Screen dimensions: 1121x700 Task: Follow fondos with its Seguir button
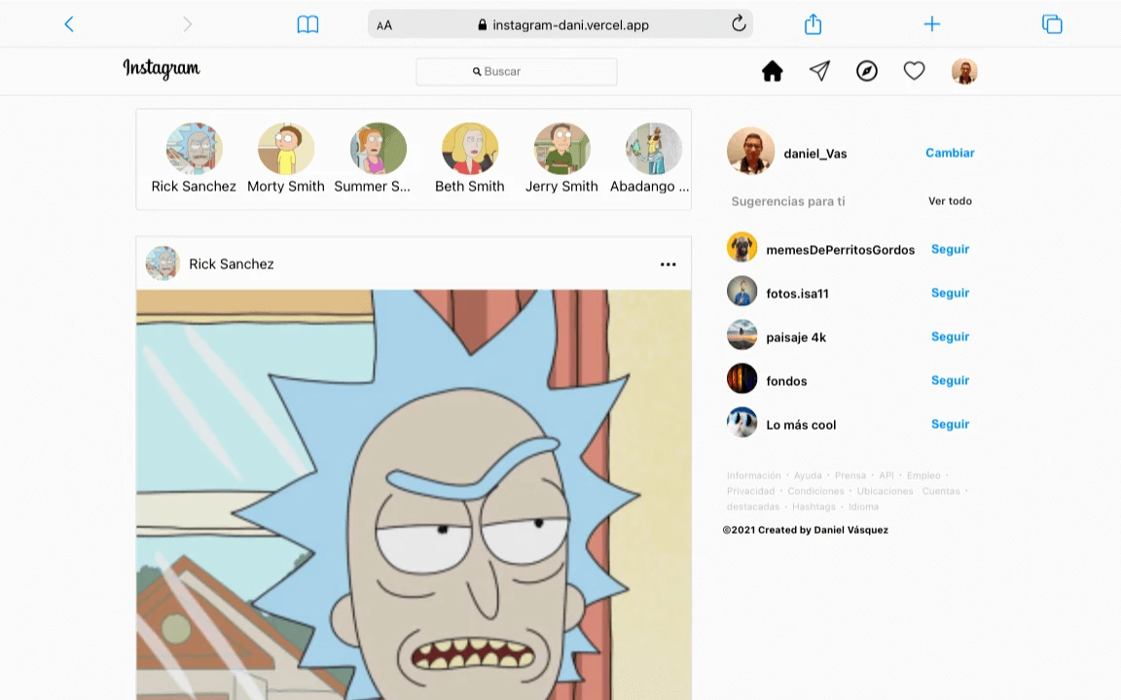949,380
